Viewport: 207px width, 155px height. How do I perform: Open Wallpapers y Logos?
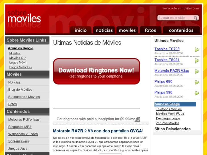[x=23, y=134]
